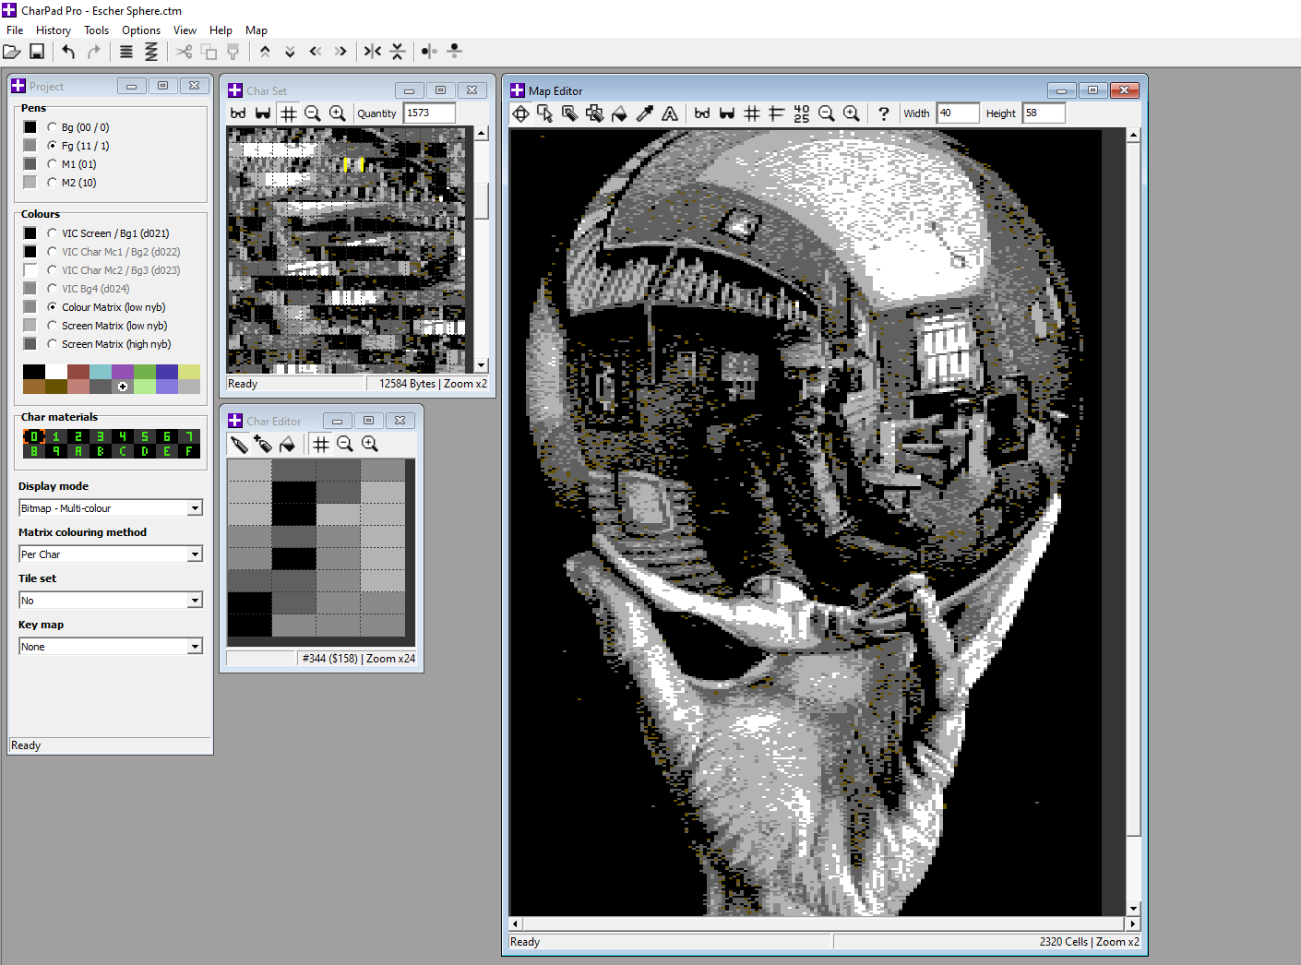Open the Matrix colouring method dropdown

point(195,554)
